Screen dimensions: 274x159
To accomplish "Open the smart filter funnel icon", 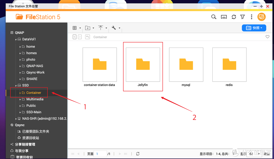I will [x=243, y=17].
